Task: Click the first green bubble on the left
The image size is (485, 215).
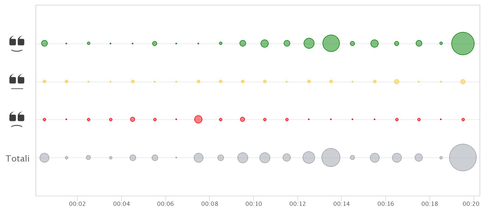Action: (x=44, y=43)
